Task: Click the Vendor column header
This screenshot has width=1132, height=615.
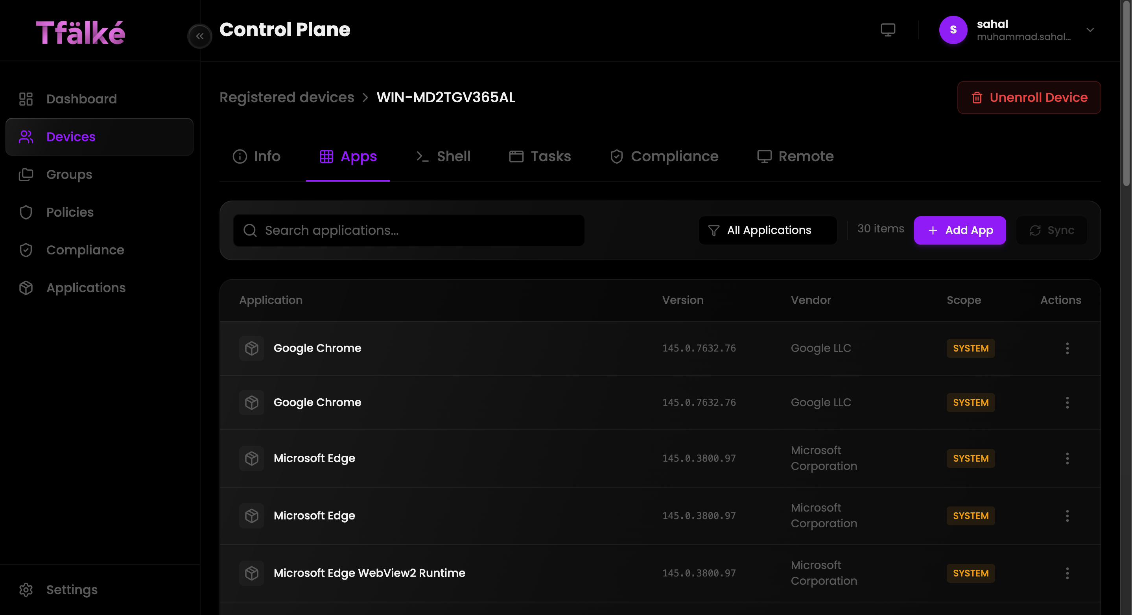Action: [x=811, y=300]
